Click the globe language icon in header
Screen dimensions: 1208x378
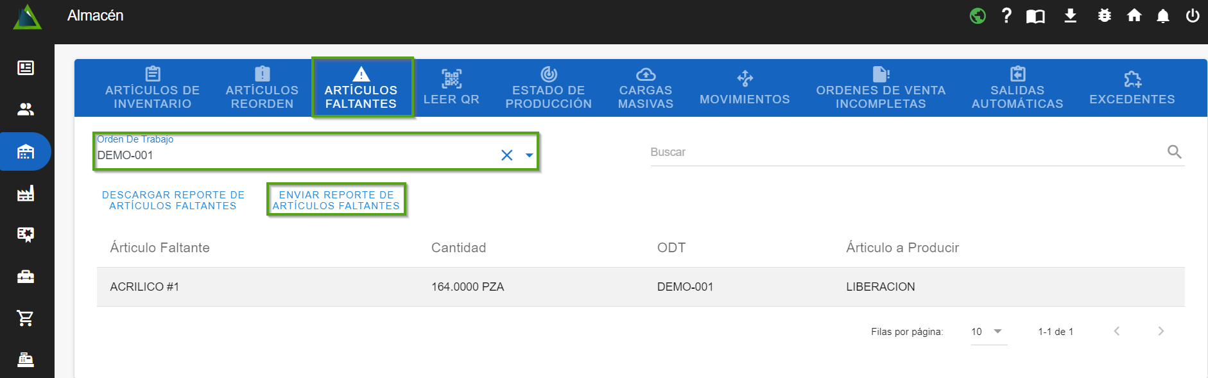tap(978, 15)
